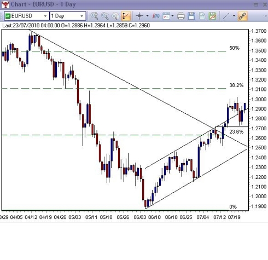Image resolution: width=268 pixels, height=260 pixels.
Task: Toggle the chain link chart button
Action: pyautogui.click(x=242, y=16)
